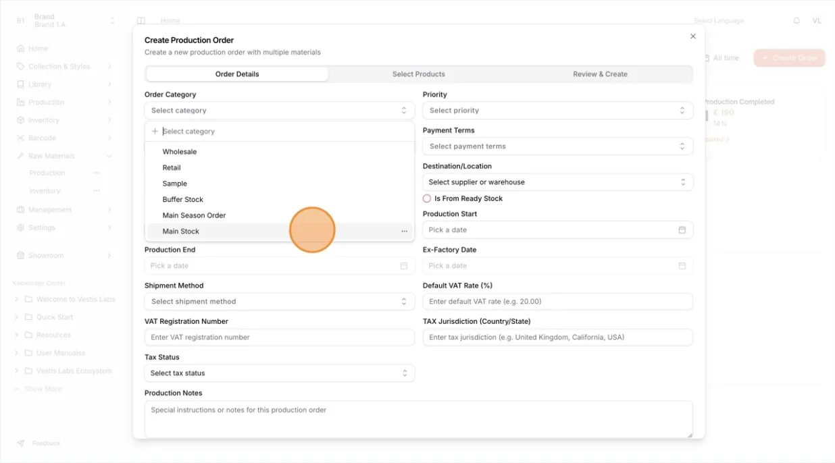Open calendar icon for Ex-Factory Date
Image resolution: width=835 pixels, height=463 pixels.
pyautogui.click(x=682, y=266)
